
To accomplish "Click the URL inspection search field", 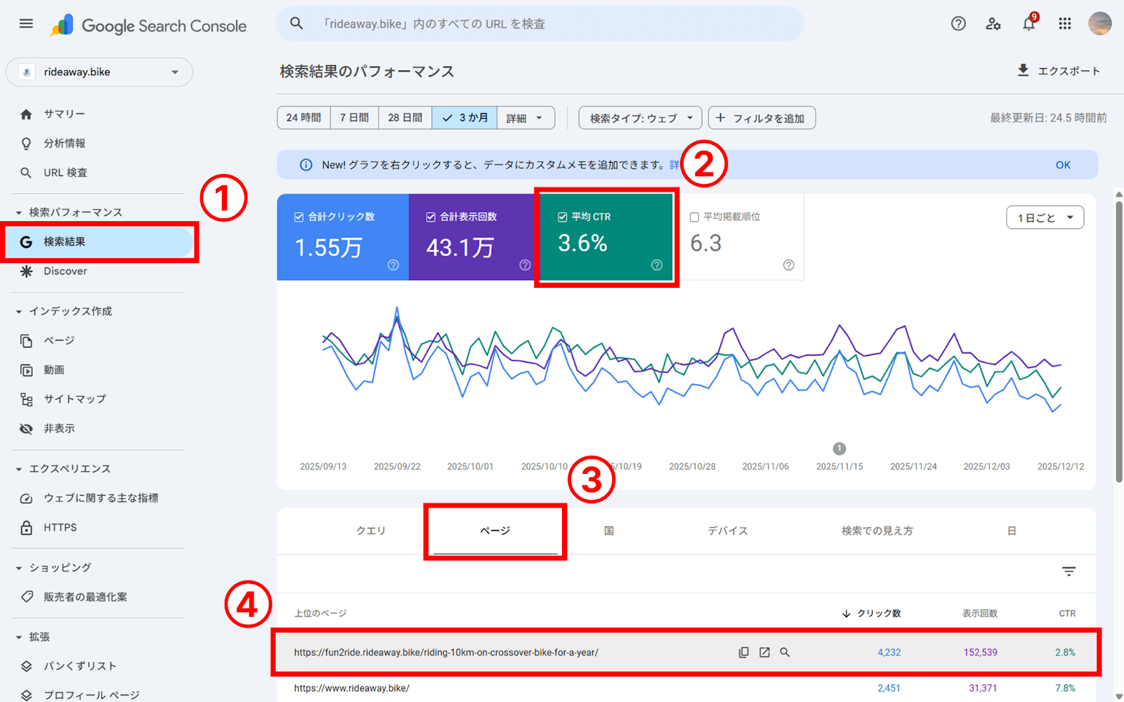I will click(541, 23).
